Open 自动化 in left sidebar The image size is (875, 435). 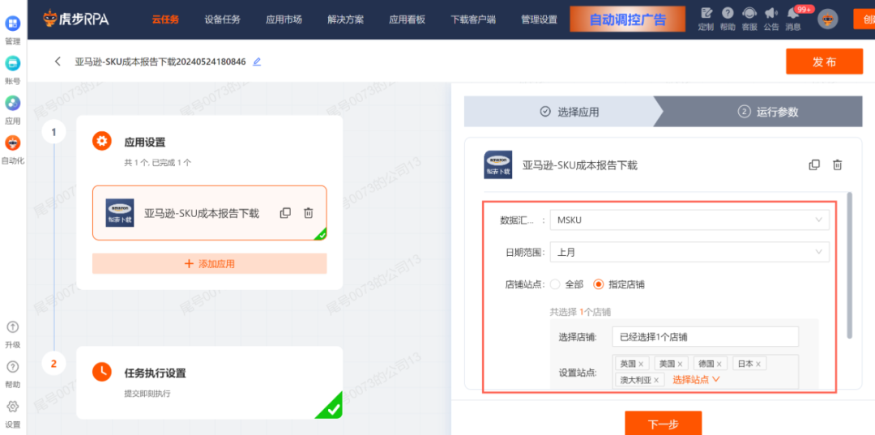point(12,150)
